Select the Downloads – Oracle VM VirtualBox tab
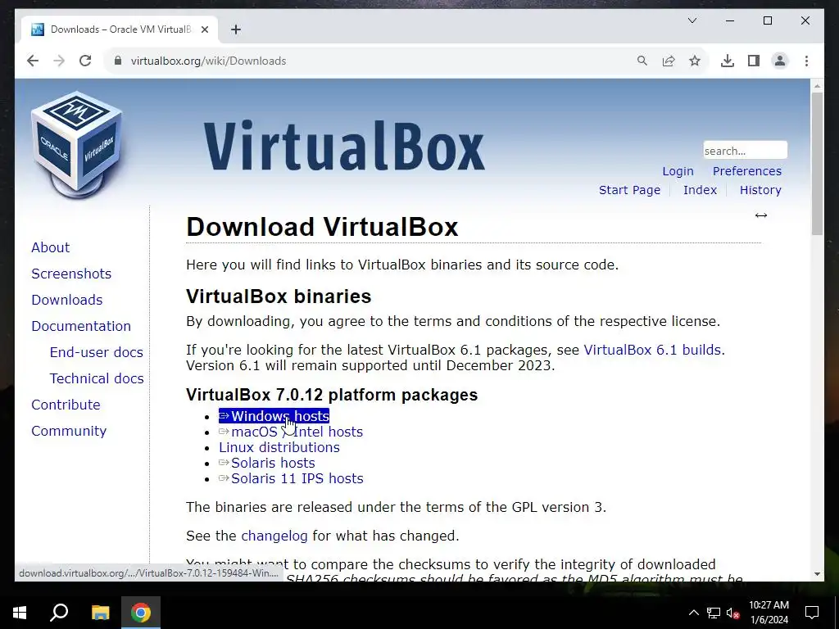This screenshot has width=839, height=629. pyautogui.click(x=119, y=29)
